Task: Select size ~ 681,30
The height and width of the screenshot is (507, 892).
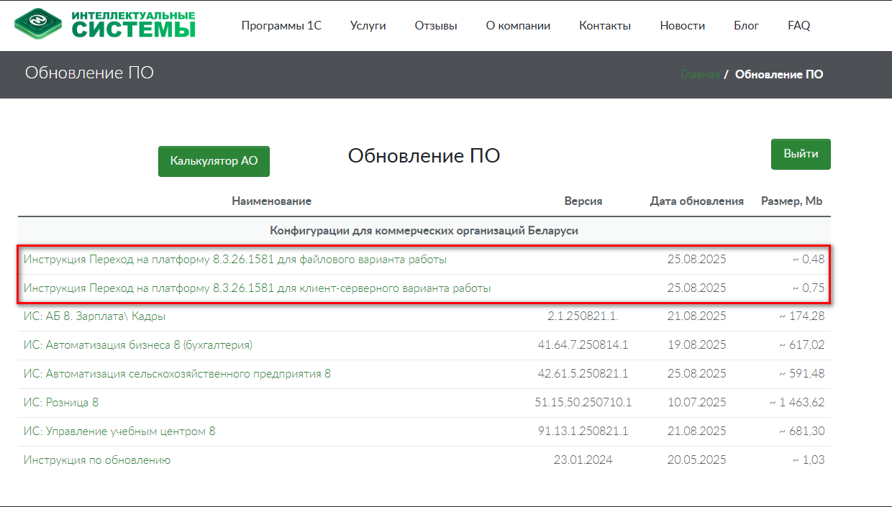Action: tap(801, 431)
